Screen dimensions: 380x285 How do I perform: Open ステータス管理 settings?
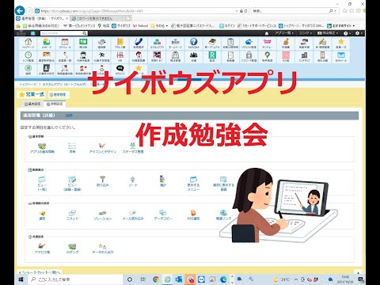pos(133,148)
